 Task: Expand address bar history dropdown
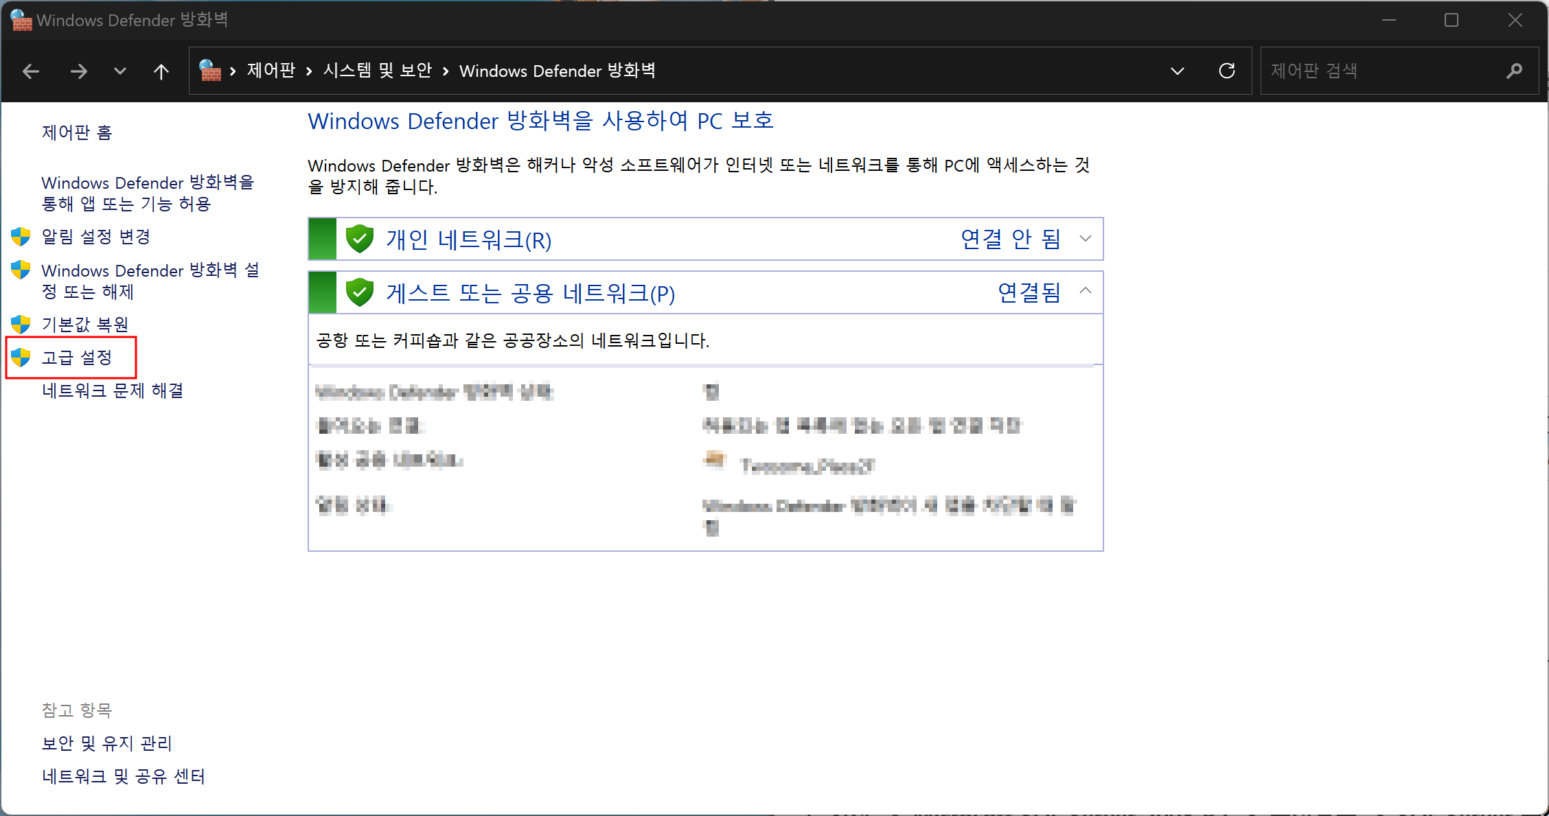click(1178, 71)
